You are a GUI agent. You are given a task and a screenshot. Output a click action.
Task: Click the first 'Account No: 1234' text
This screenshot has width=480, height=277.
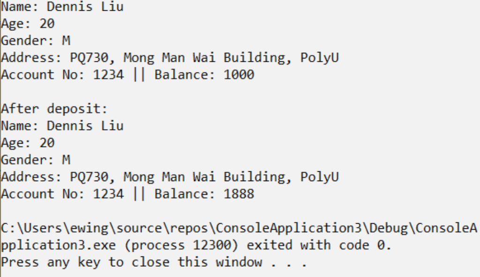pyautogui.click(x=62, y=75)
